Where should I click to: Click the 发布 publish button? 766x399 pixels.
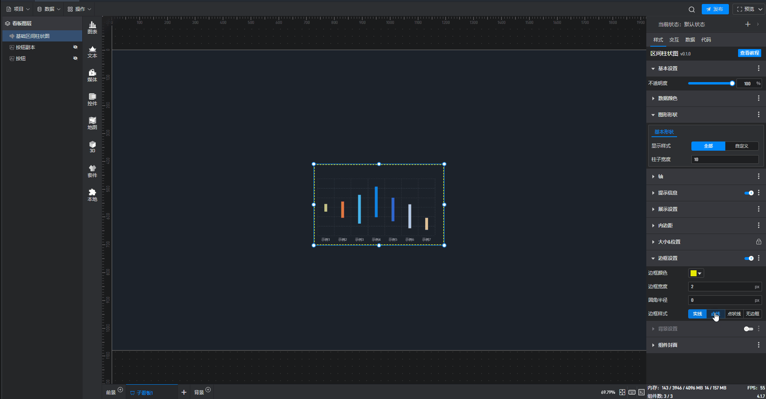pyautogui.click(x=715, y=9)
